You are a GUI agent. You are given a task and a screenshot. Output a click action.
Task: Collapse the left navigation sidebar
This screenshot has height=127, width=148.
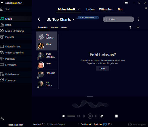point(2,3)
